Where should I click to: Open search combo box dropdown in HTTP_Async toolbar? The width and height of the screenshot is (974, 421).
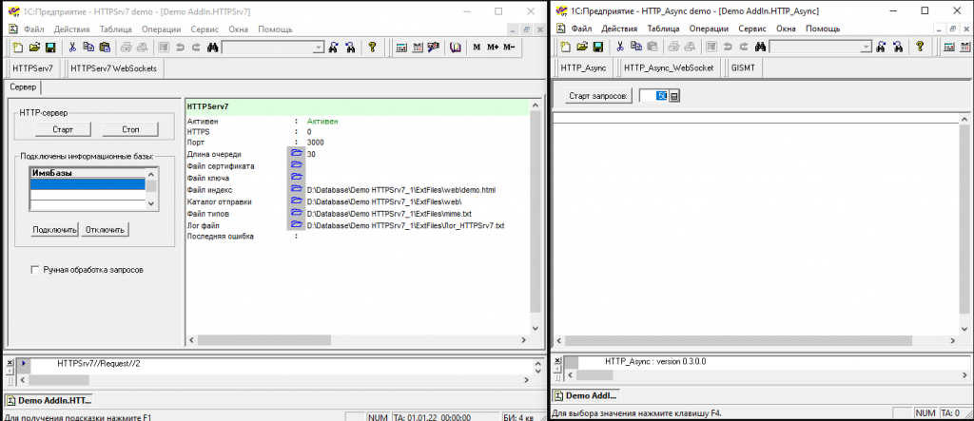(866, 48)
